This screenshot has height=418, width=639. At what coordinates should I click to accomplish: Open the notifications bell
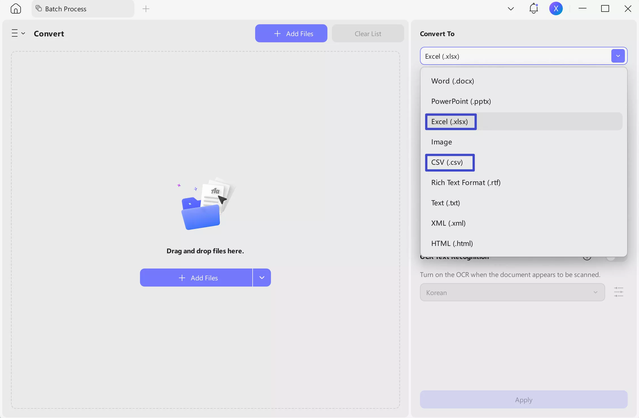(x=533, y=9)
